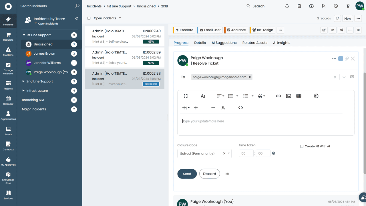Clear text formatting in editor
The image size is (366, 206).
pos(223,108)
